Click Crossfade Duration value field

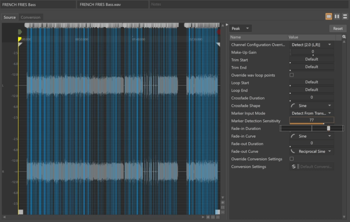pos(312,98)
